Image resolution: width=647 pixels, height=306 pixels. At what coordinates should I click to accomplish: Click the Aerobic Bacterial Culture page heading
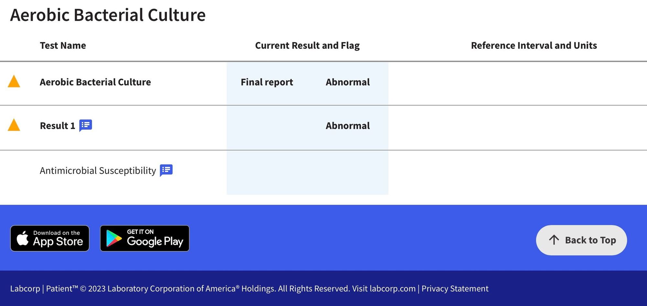pyautogui.click(x=108, y=15)
